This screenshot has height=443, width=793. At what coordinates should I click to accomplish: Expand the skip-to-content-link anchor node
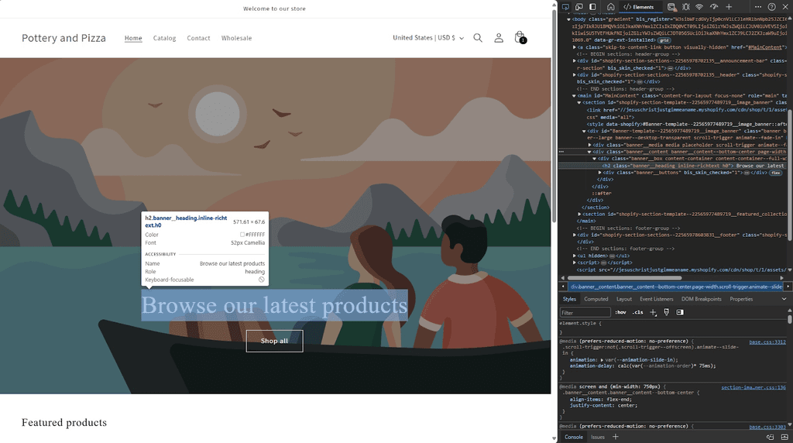(575, 47)
